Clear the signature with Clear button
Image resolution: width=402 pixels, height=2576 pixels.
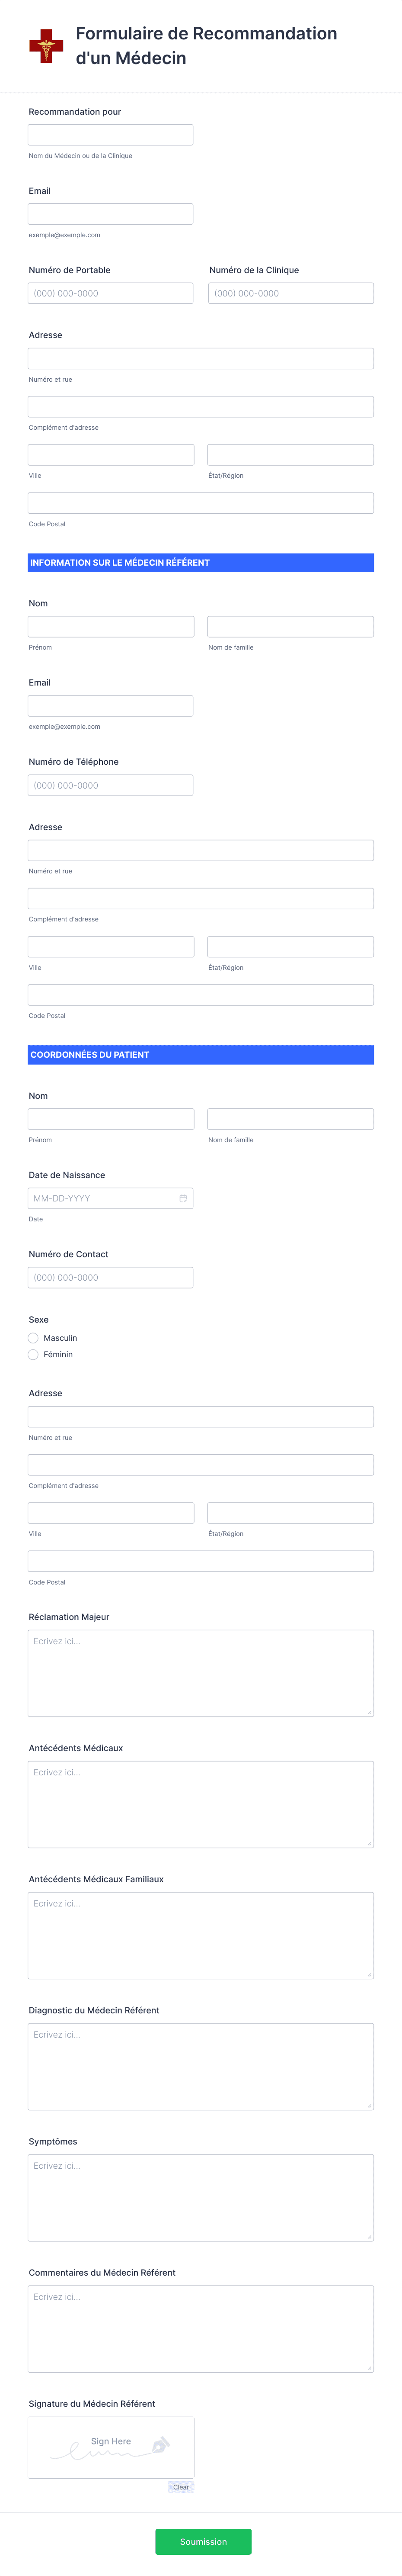[181, 2487]
